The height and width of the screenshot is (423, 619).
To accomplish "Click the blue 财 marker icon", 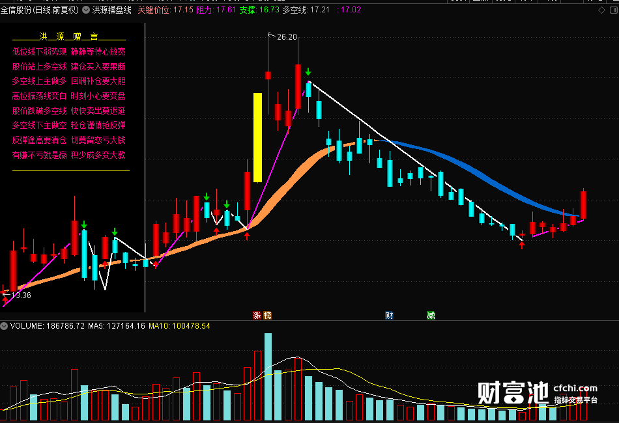I will pyautogui.click(x=389, y=316).
